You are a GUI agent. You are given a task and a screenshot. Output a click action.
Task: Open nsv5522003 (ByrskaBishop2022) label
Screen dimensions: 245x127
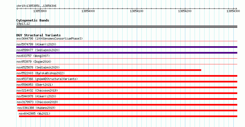(40, 73)
